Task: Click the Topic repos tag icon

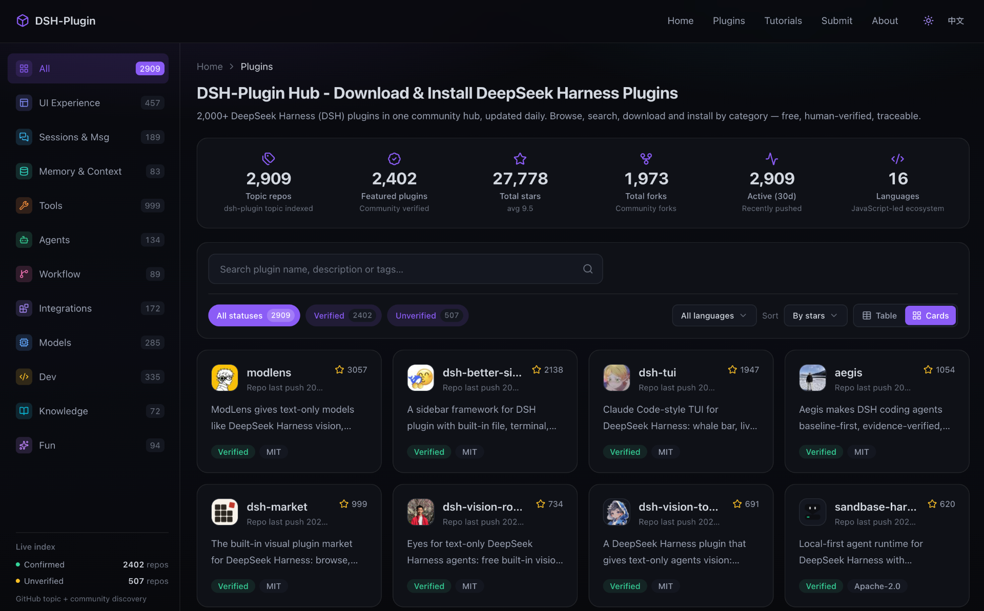Action: [x=269, y=159]
